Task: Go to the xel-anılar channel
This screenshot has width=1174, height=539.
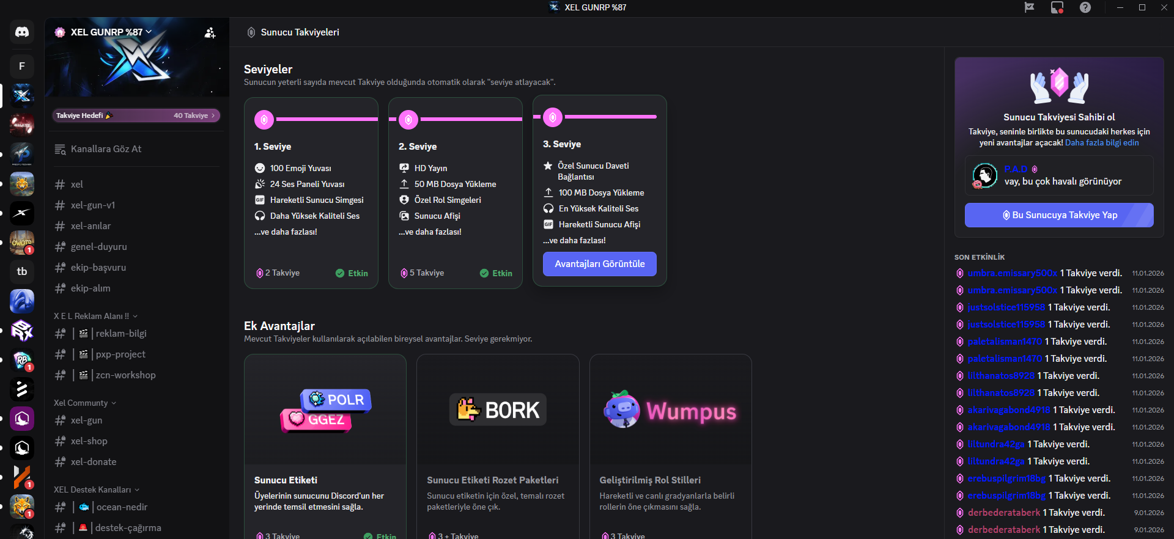Action: pyautogui.click(x=136, y=226)
